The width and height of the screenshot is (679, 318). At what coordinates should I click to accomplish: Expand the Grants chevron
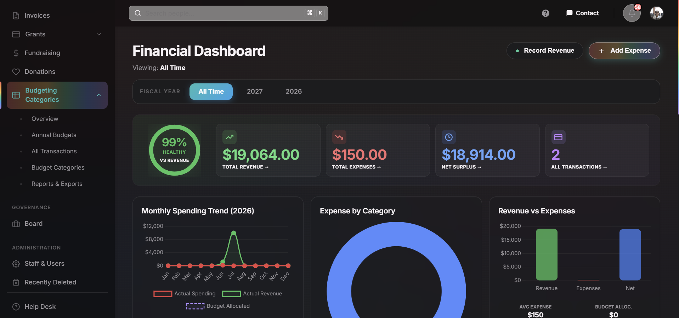(x=99, y=34)
